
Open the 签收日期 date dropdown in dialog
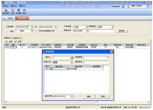click(72, 96)
